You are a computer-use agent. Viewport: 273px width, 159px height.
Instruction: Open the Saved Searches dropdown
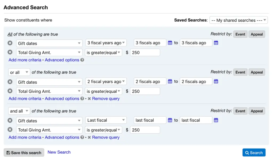click(239, 20)
